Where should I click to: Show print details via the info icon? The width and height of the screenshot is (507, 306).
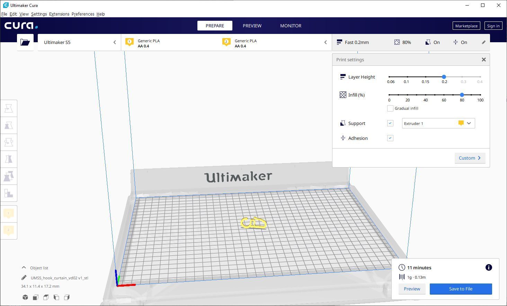489,267
